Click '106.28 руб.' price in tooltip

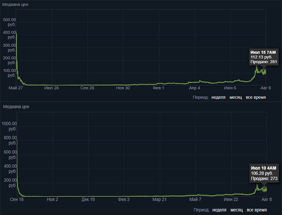tap(262, 173)
